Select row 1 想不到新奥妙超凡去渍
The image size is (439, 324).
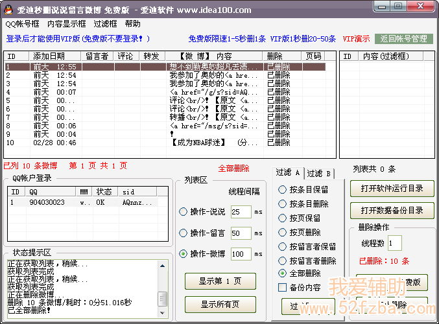pos(165,67)
